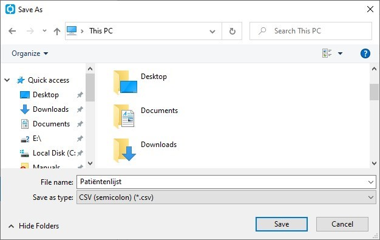Expand the File name suggestions dropdown
This screenshot has height=240, width=380.
370,182
